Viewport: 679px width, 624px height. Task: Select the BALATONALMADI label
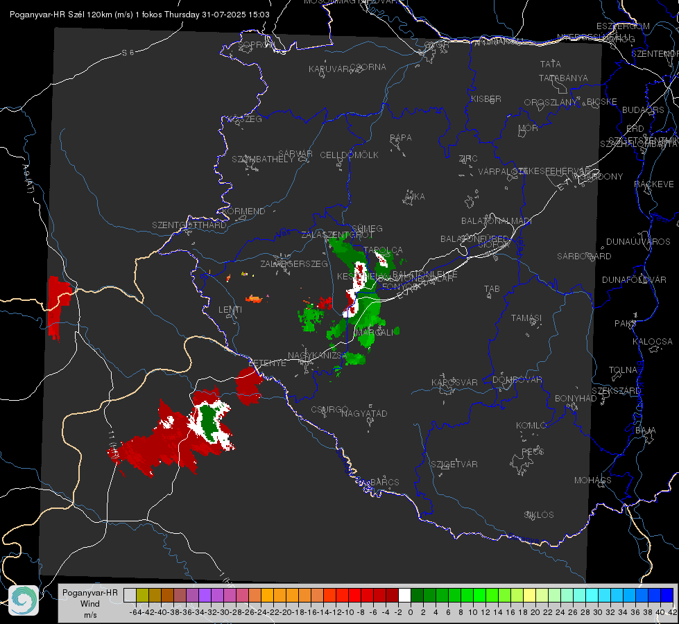point(497,221)
